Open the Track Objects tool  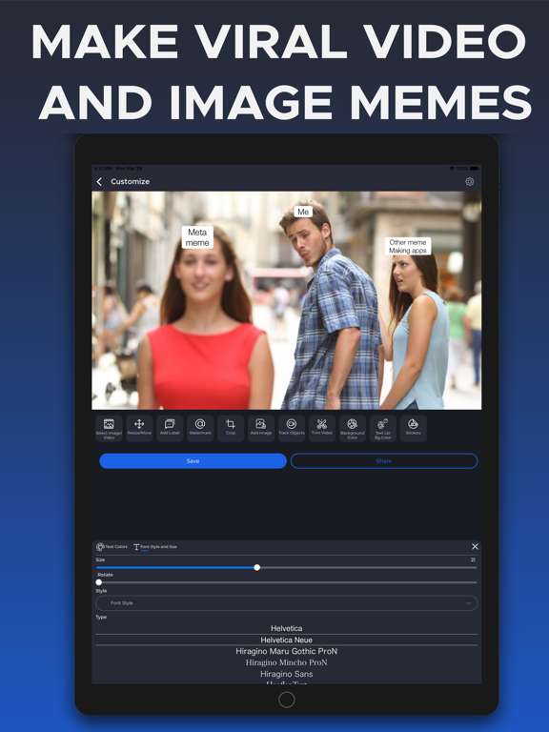(x=292, y=428)
